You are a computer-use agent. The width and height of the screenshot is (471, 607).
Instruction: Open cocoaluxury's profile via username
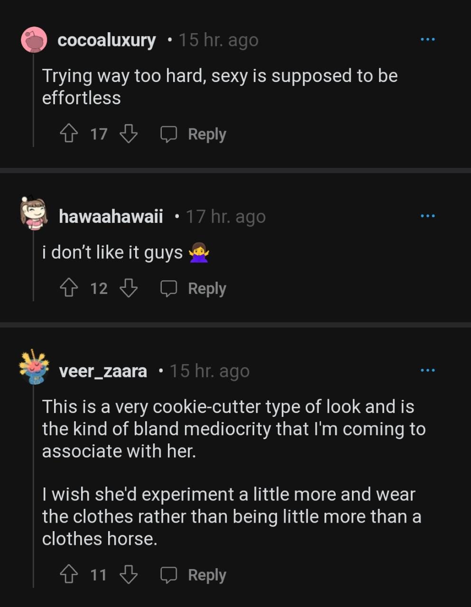pyautogui.click(x=106, y=40)
